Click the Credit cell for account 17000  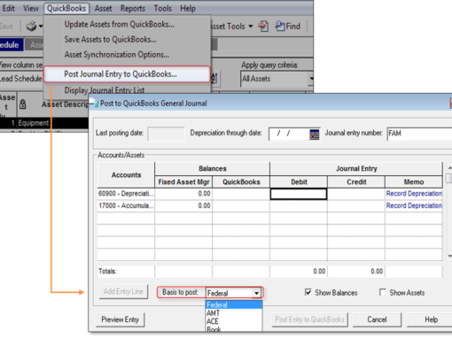coord(356,206)
